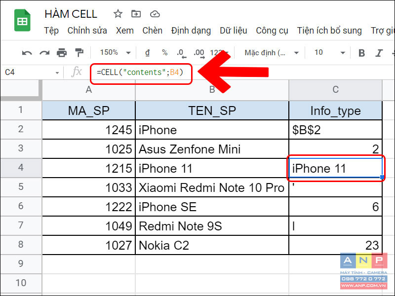395x296 pixels.
Task: Open the Chỉnh sửa menu
Action: [x=87, y=31]
